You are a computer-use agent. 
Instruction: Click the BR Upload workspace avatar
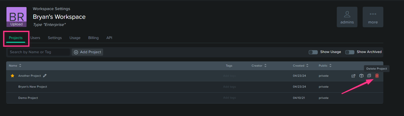click(17, 17)
